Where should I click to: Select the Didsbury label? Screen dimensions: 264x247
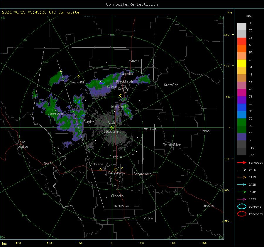point(111,132)
